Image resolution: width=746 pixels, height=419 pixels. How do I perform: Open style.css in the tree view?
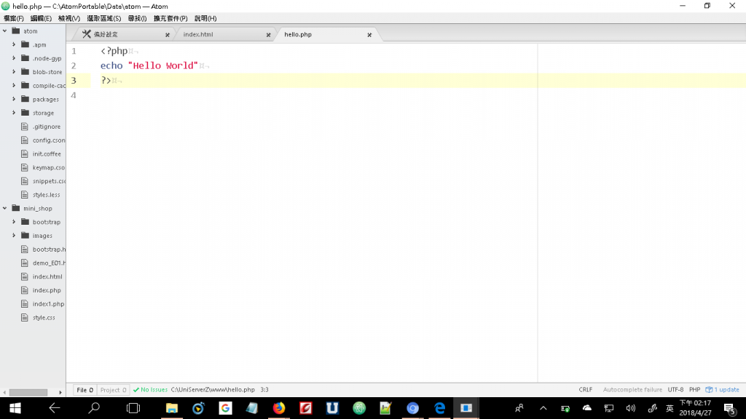44,317
